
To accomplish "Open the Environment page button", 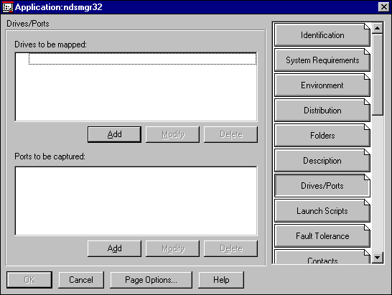I will tap(322, 85).
